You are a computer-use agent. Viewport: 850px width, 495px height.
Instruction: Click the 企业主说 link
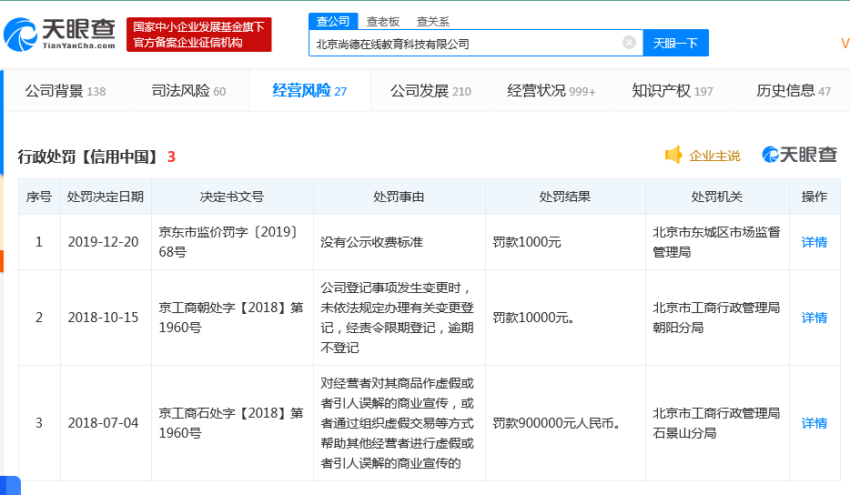[x=713, y=157]
